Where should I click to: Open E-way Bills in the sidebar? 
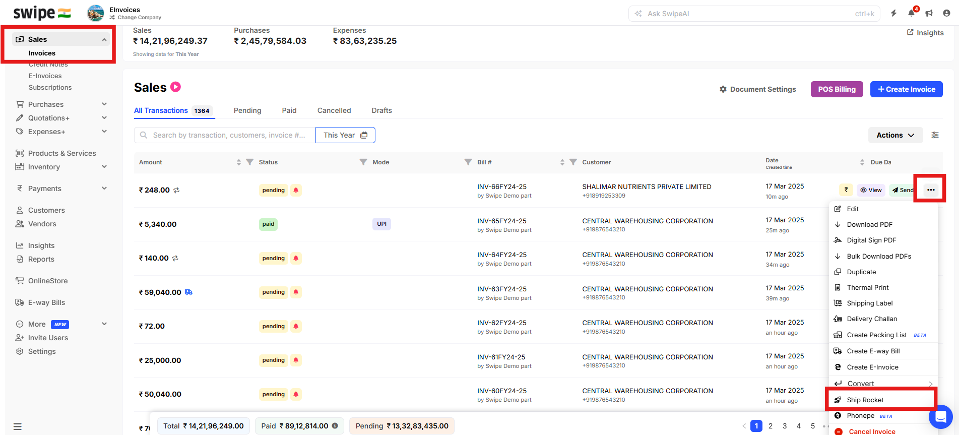pos(46,302)
